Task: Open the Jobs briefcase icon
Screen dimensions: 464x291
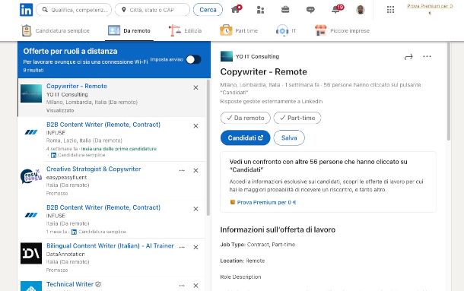Action: click(x=285, y=10)
